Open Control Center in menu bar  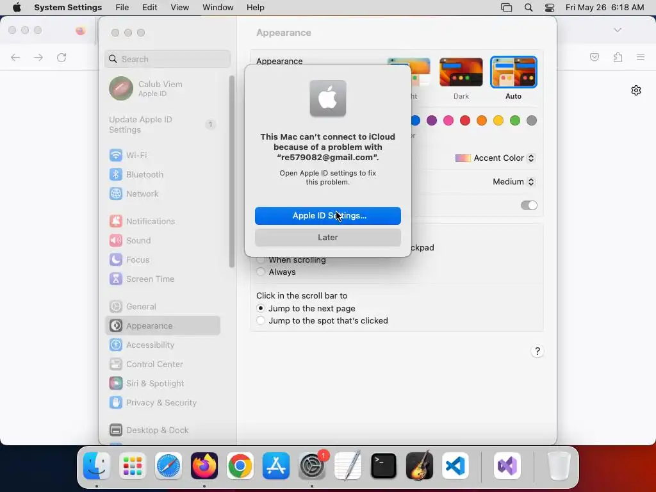[550, 8]
